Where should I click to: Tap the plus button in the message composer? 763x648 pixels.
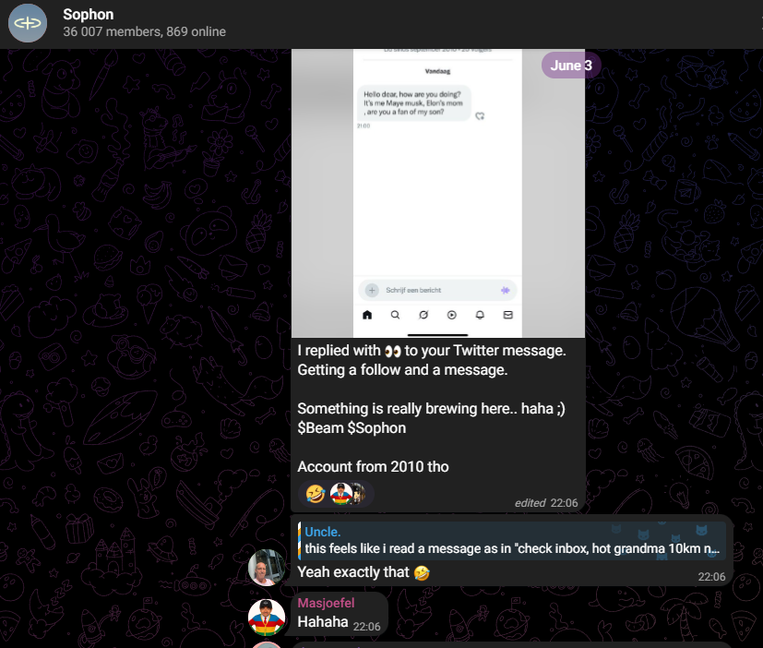coord(372,290)
